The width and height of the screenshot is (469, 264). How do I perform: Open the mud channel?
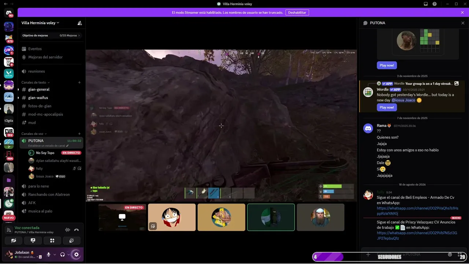tap(51, 122)
